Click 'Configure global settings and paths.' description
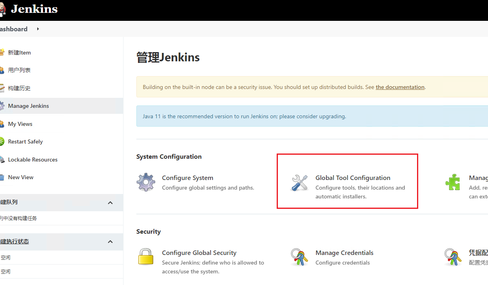 click(x=208, y=188)
